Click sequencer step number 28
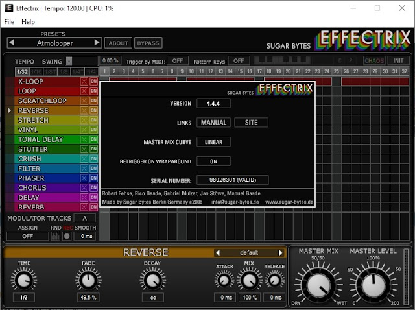 click(x=365, y=71)
